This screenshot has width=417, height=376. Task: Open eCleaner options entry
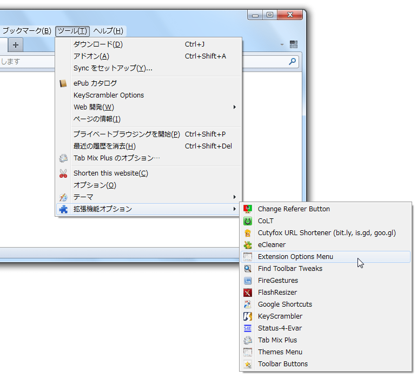(326, 245)
